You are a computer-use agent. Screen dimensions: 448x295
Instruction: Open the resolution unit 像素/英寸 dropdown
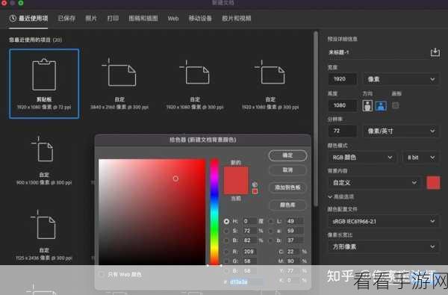click(x=401, y=131)
